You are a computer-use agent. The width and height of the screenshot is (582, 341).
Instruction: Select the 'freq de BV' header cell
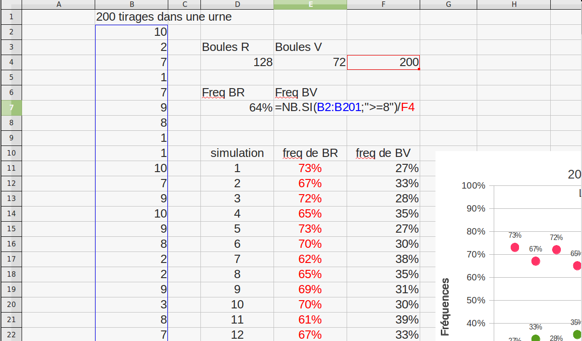tap(383, 153)
